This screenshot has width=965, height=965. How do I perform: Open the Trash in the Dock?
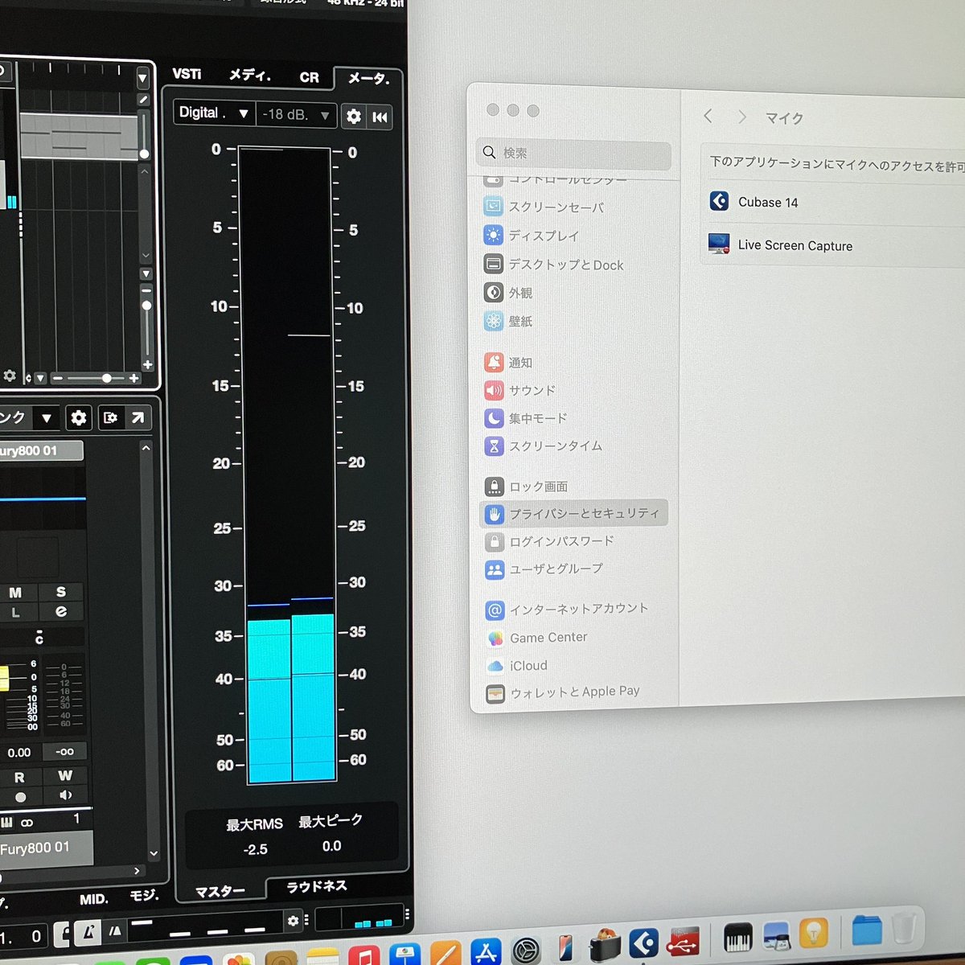(904, 928)
